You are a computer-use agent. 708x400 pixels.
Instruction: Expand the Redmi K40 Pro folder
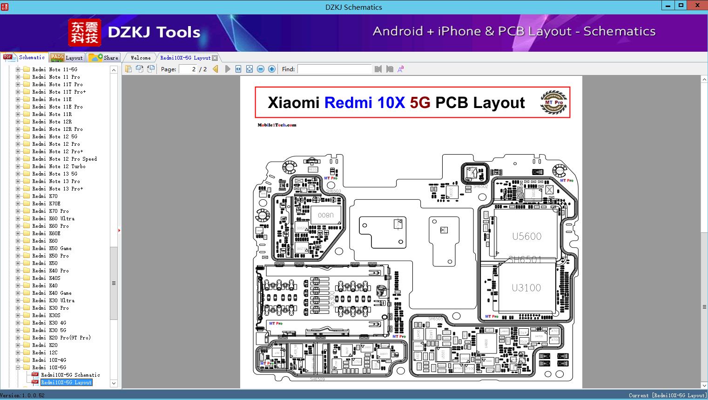point(18,271)
